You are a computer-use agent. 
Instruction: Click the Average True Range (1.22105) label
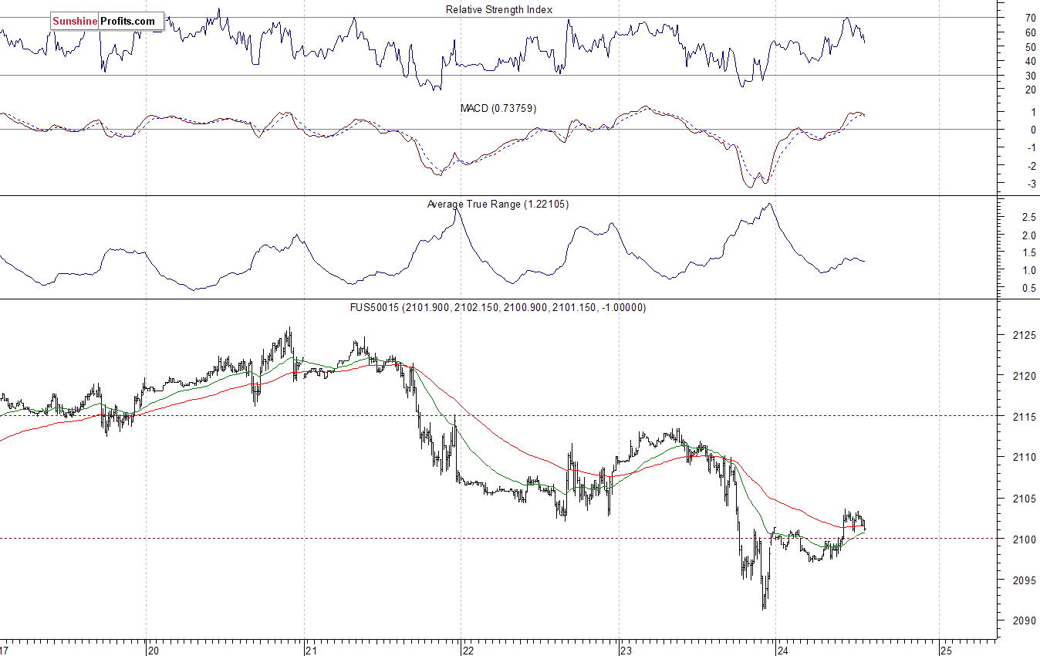[x=498, y=205]
